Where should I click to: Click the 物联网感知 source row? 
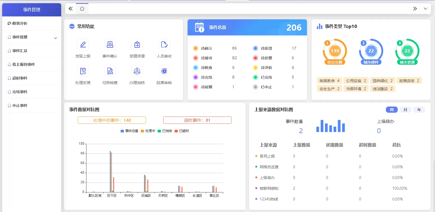[340, 188]
